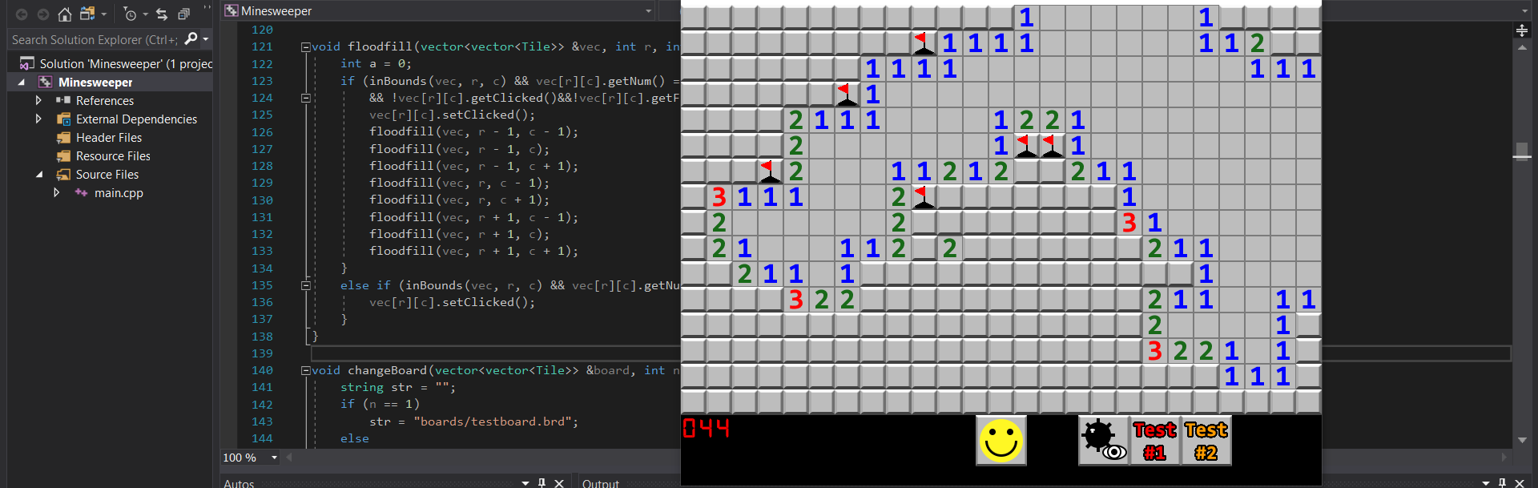Click 'floodfill(vec, r - 1, c - 1);' line

click(473, 131)
